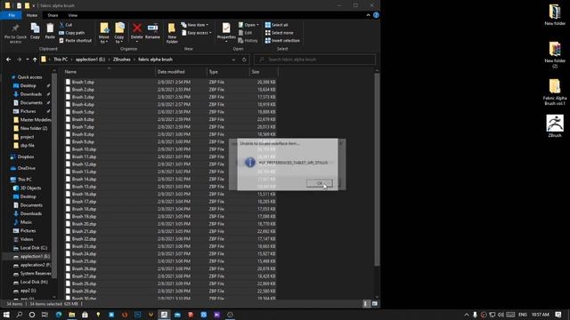Click Select none in ribbon

pos(279,33)
